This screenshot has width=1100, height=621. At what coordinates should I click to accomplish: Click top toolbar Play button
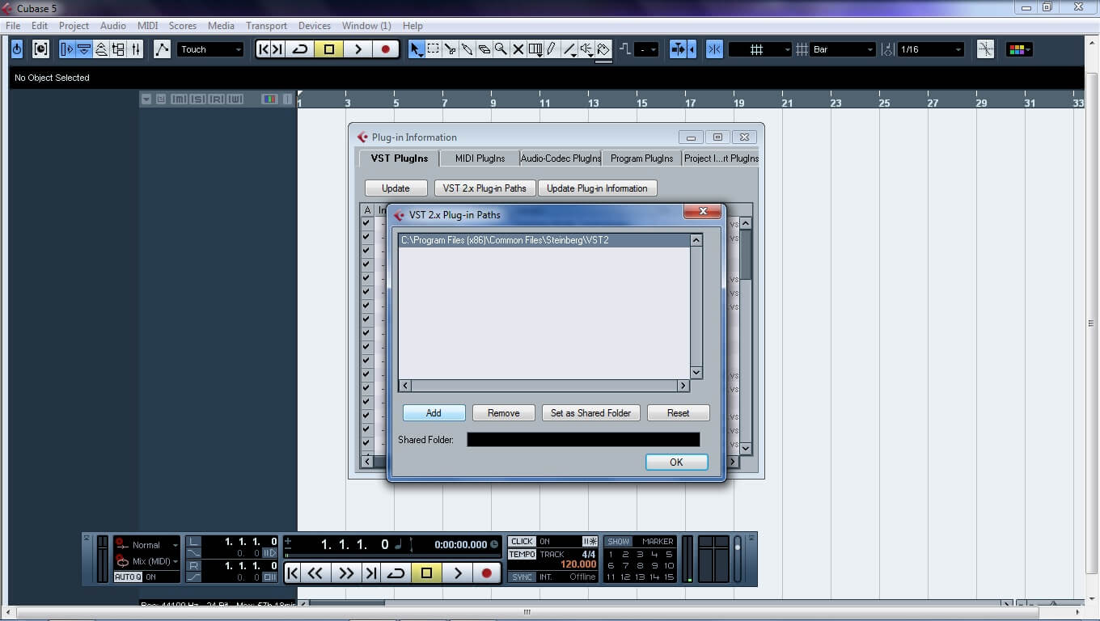pyautogui.click(x=357, y=49)
